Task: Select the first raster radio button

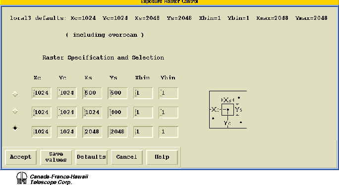Action: coord(15,94)
